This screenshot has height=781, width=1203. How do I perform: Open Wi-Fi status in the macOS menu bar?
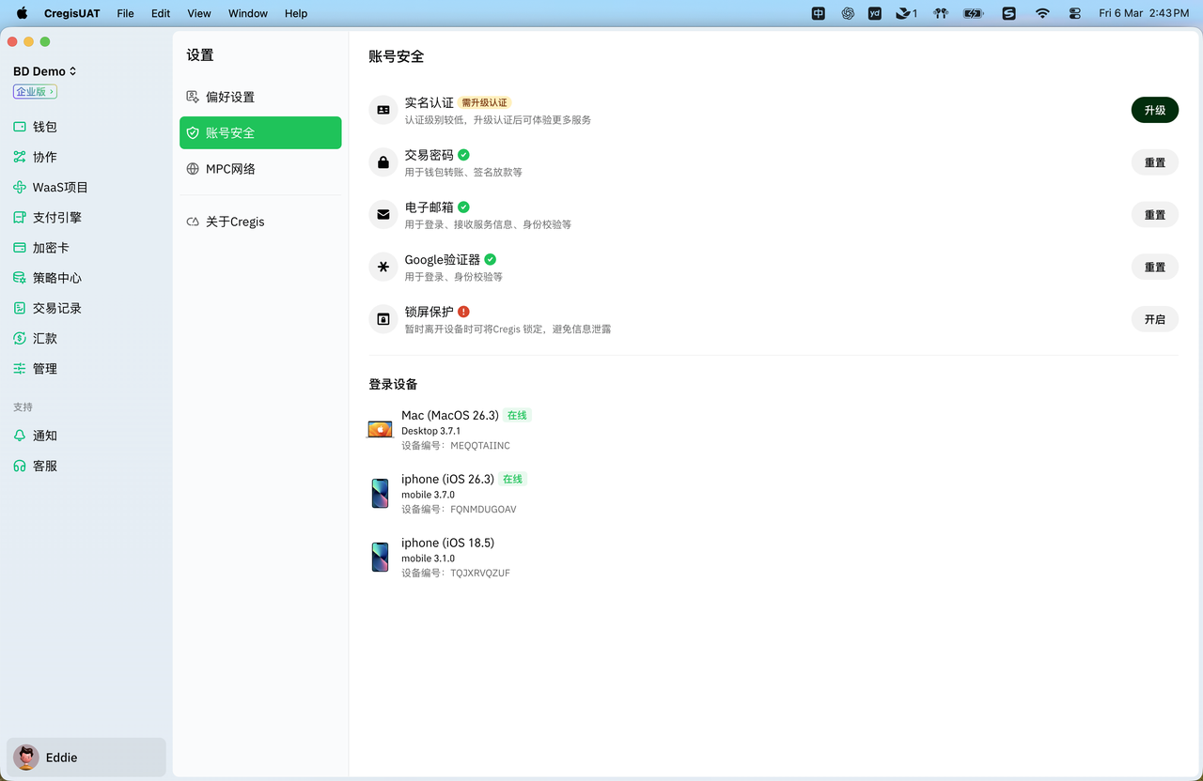[x=1042, y=13]
